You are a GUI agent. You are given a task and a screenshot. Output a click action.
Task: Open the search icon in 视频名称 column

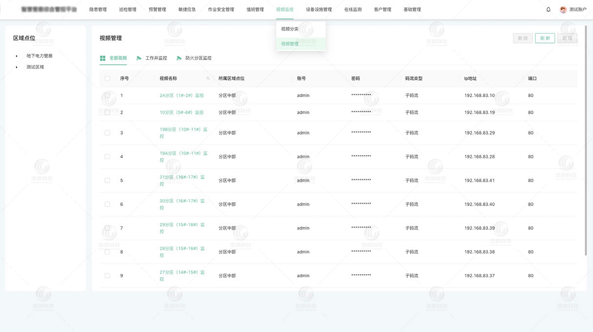207,78
